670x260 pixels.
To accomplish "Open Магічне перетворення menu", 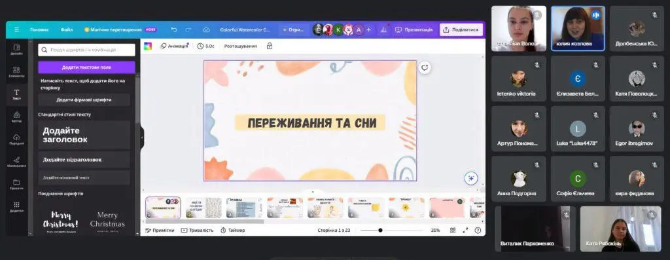I will coord(120,30).
